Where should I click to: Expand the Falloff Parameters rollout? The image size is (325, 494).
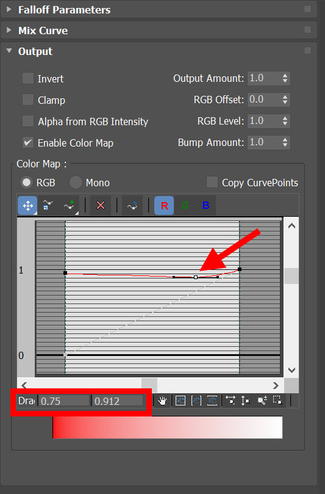point(9,9)
